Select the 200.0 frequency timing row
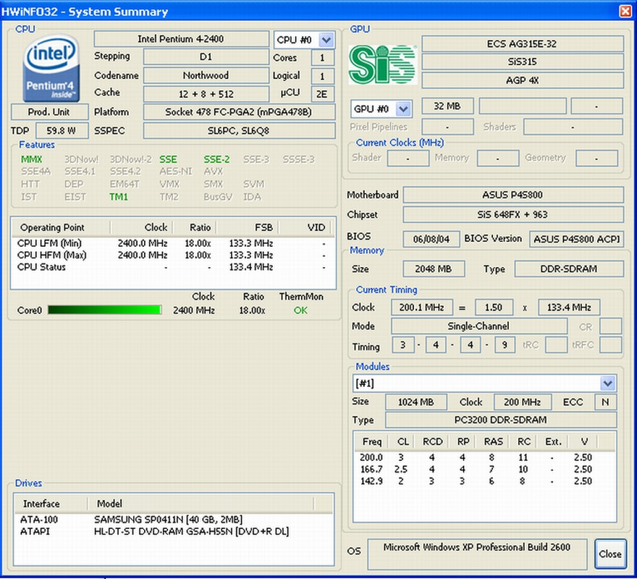Screen dimensions: 637x579 coord(484,457)
